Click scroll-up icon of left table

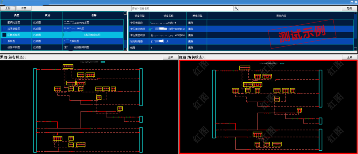coord(125,13)
